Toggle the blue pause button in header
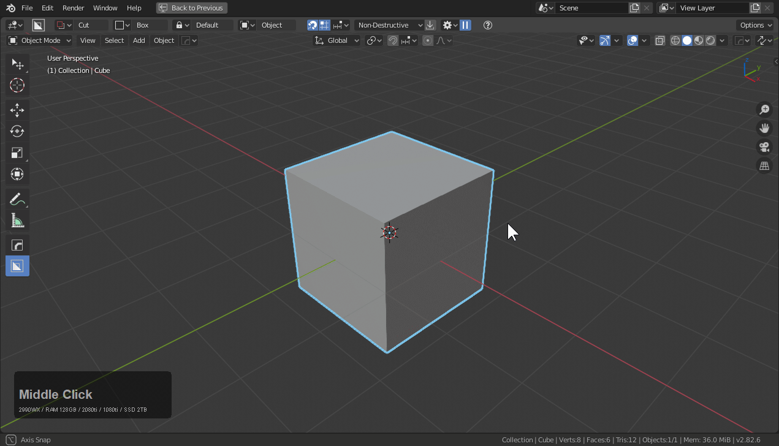 (x=466, y=25)
